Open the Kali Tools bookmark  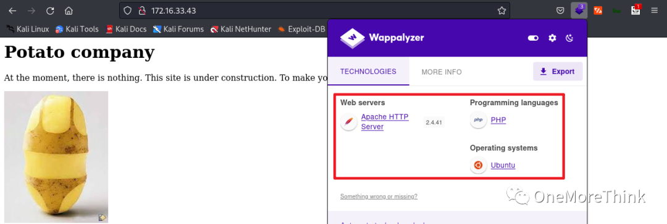(77, 30)
